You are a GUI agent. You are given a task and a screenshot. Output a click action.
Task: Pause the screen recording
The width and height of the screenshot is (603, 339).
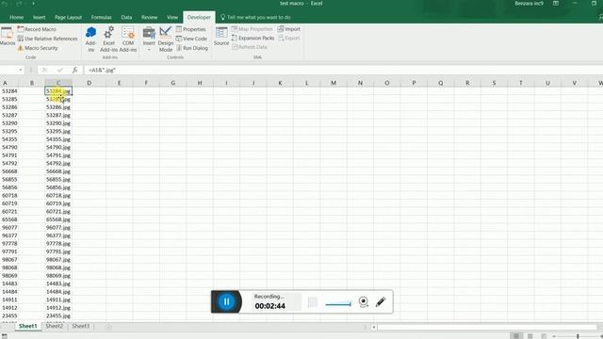pos(226,301)
